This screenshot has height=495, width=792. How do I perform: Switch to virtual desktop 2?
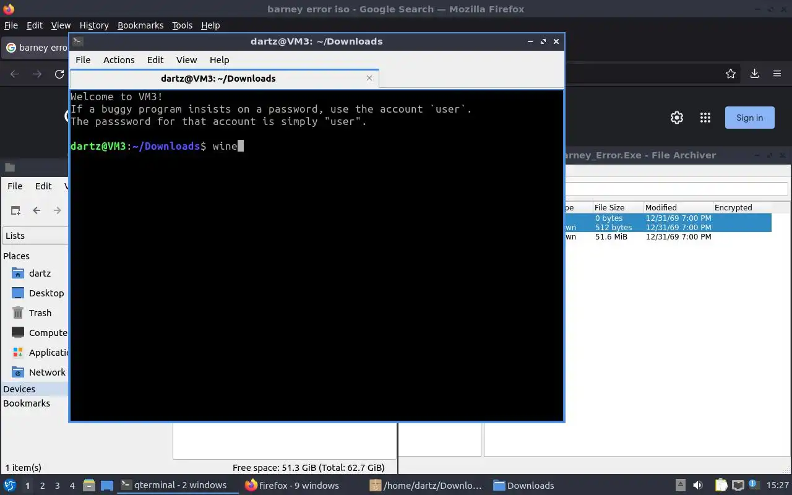point(42,486)
